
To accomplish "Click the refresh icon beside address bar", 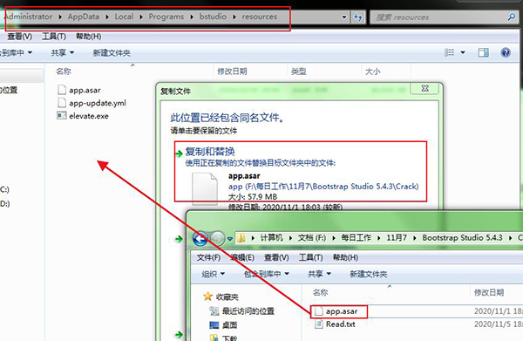I will pos(358,17).
